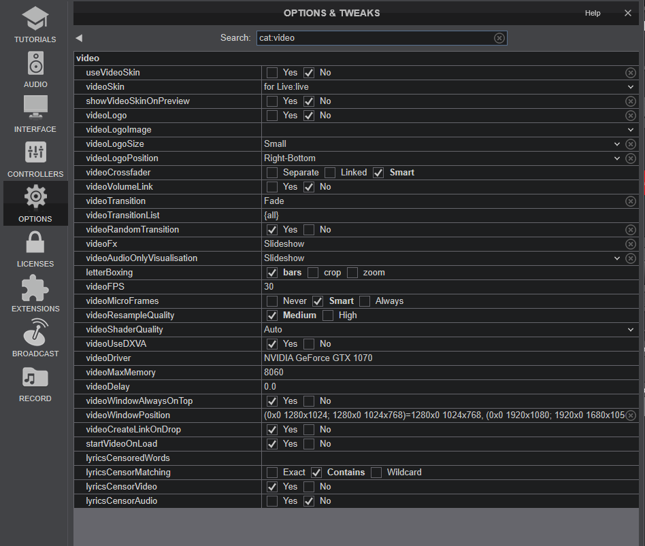Click the Help link
This screenshot has height=546, width=645.
pyautogui.click(x=593, y=13)
